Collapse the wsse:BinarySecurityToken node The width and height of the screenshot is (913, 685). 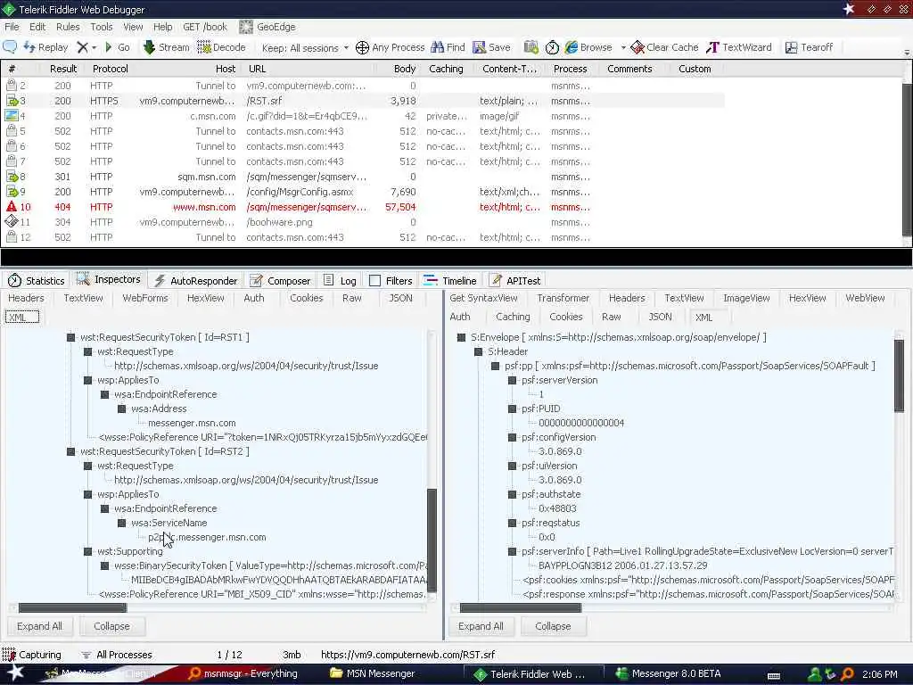coord(105,565)
